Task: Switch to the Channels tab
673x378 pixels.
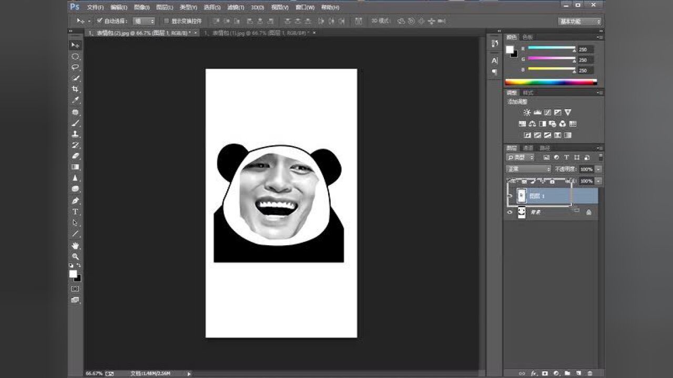Action: (x=528, y=148)
